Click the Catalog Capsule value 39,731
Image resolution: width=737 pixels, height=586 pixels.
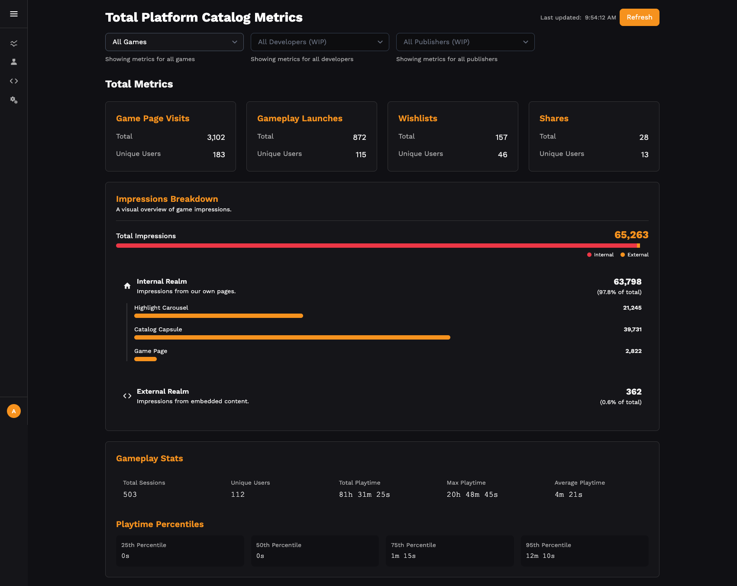click(x=633, y=330)
